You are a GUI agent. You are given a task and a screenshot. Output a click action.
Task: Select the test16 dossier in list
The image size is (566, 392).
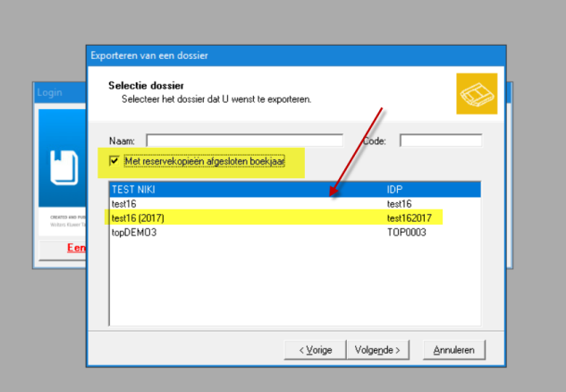123,204
